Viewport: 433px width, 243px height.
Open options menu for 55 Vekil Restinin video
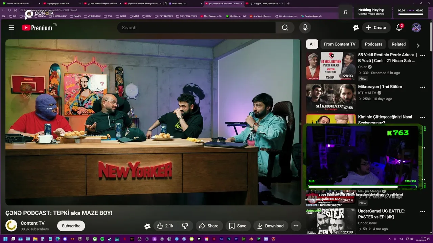click(x=423, y=55)
